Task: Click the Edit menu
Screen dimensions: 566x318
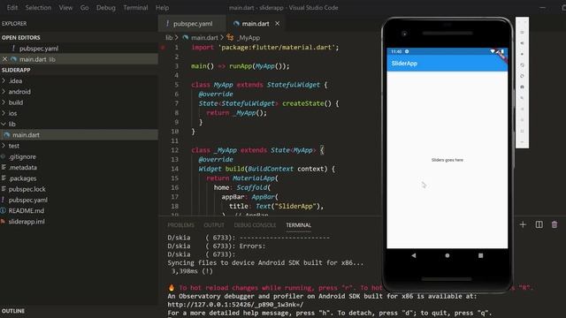Action: point(11,8)
